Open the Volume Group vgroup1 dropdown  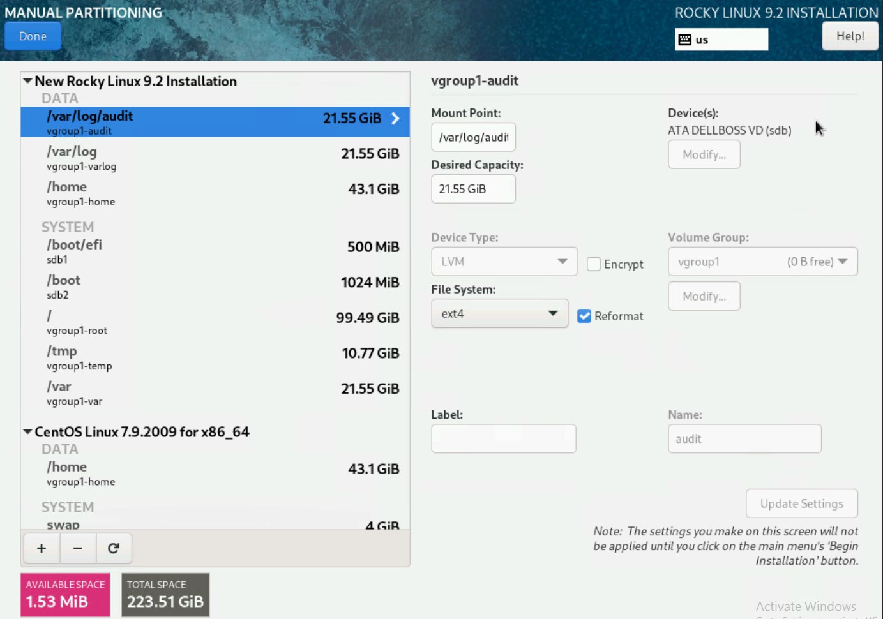pyautogui.click(x=762, y=262)
